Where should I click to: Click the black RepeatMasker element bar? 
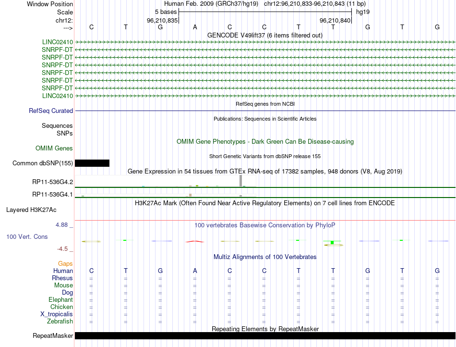click(265, 335)
